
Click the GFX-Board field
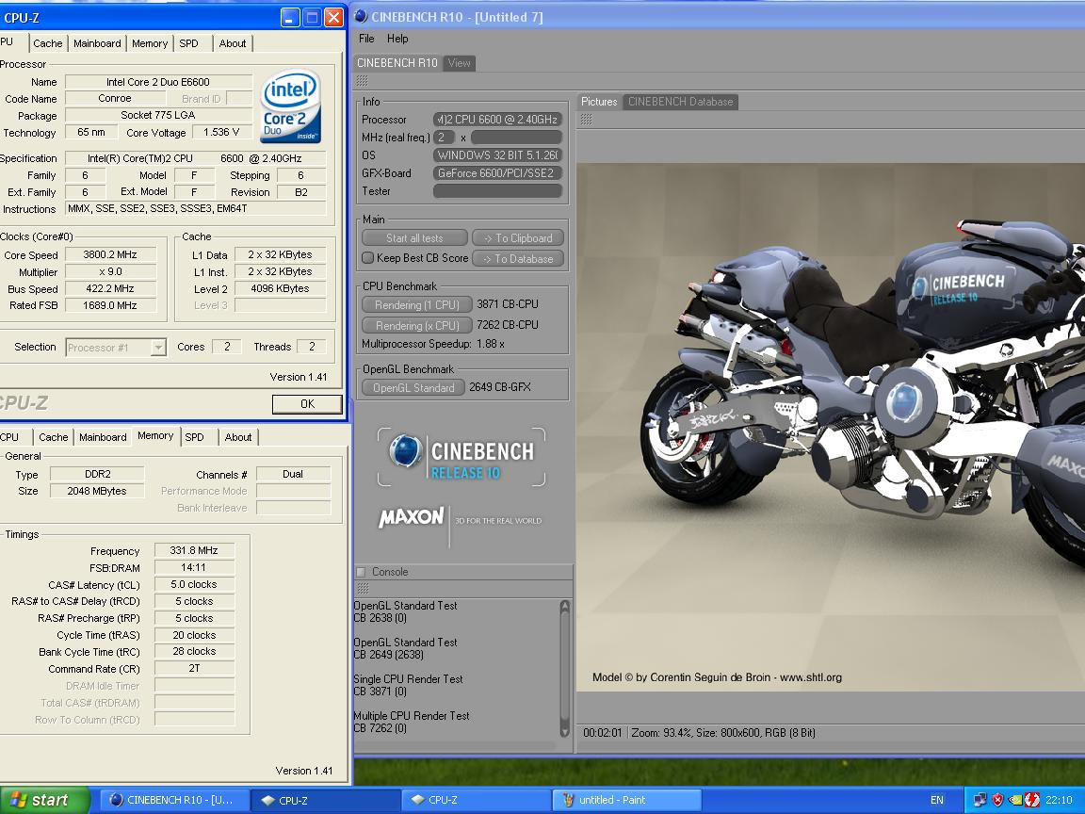[497, 173]
